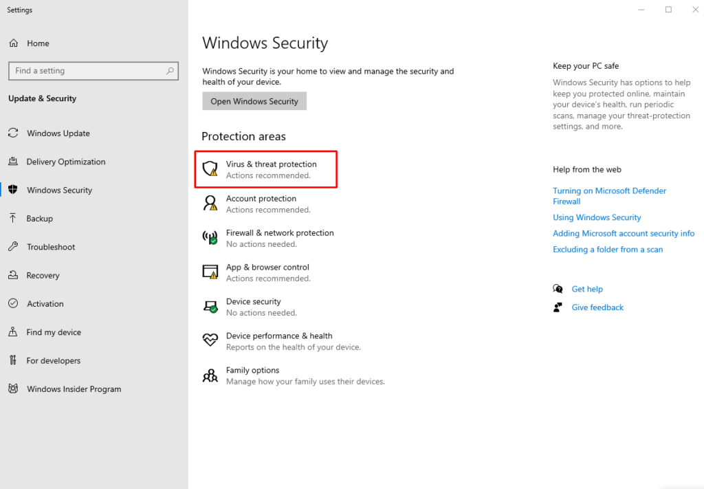This screenshot has width=704, height=489.
Task: Click the Home house icon
Action: 14,43
